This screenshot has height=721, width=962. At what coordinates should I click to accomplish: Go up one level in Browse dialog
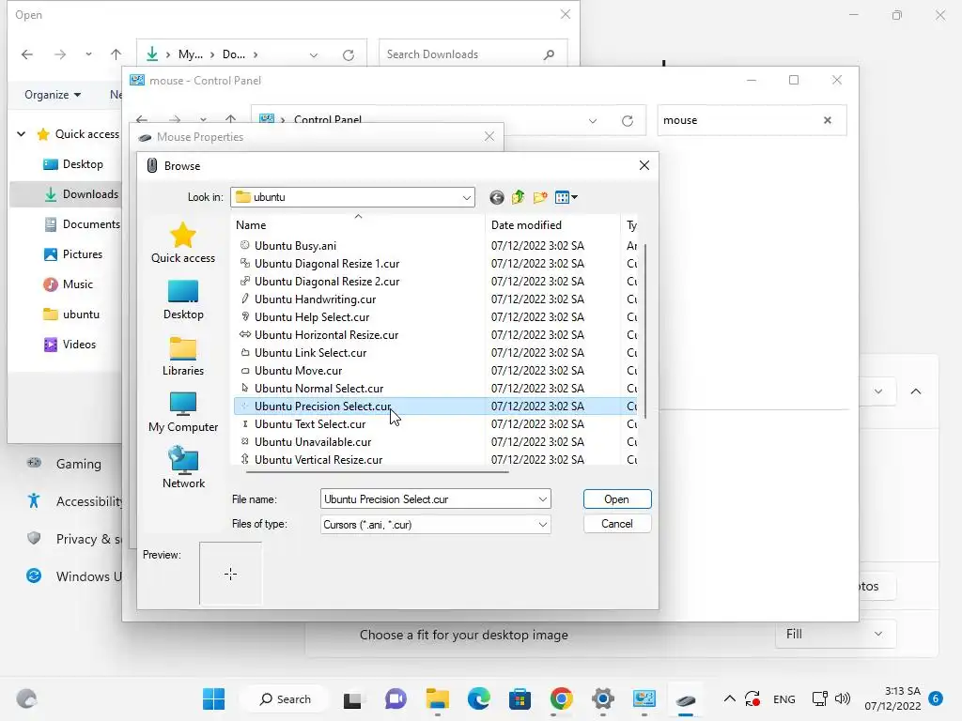point(519,197)
